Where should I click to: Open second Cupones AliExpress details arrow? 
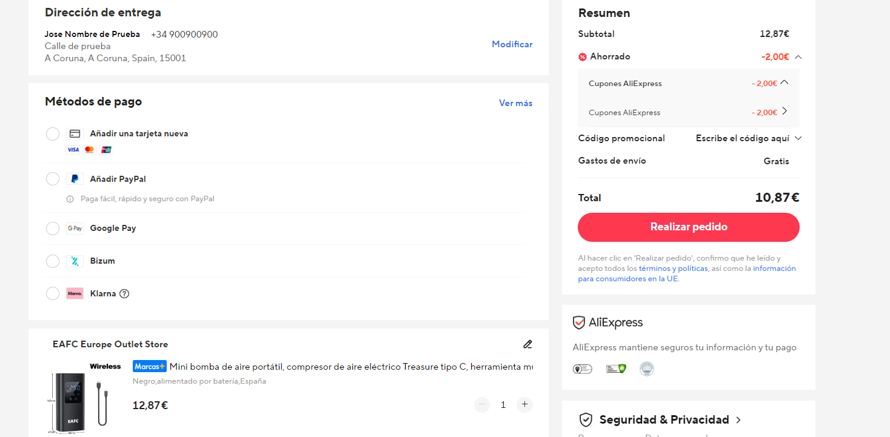(785, 111)
